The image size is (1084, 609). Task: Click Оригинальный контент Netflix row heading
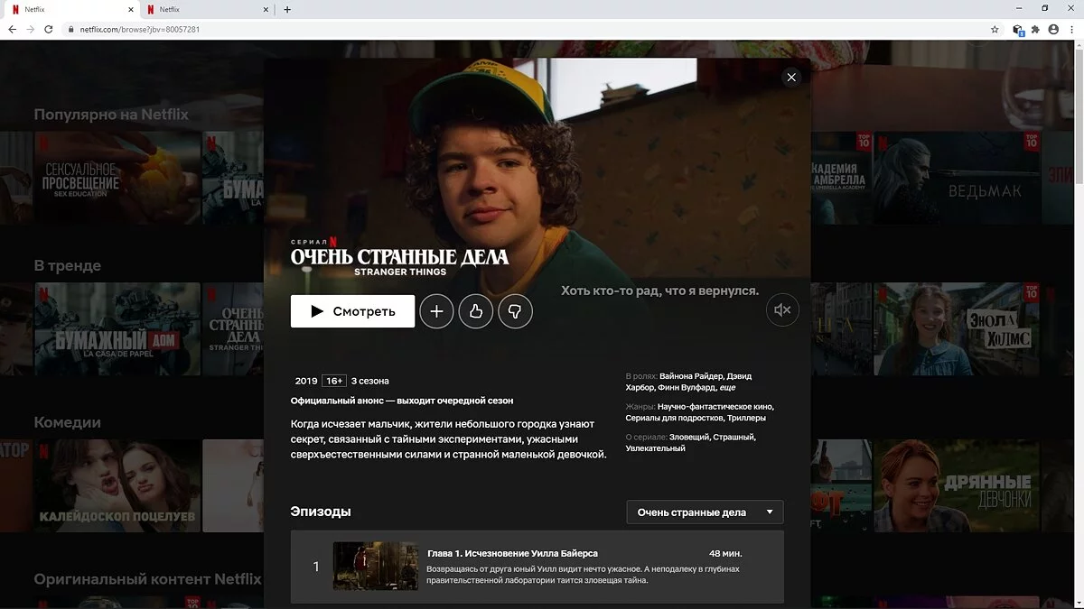pyautogui.click(x=147, y=579)
